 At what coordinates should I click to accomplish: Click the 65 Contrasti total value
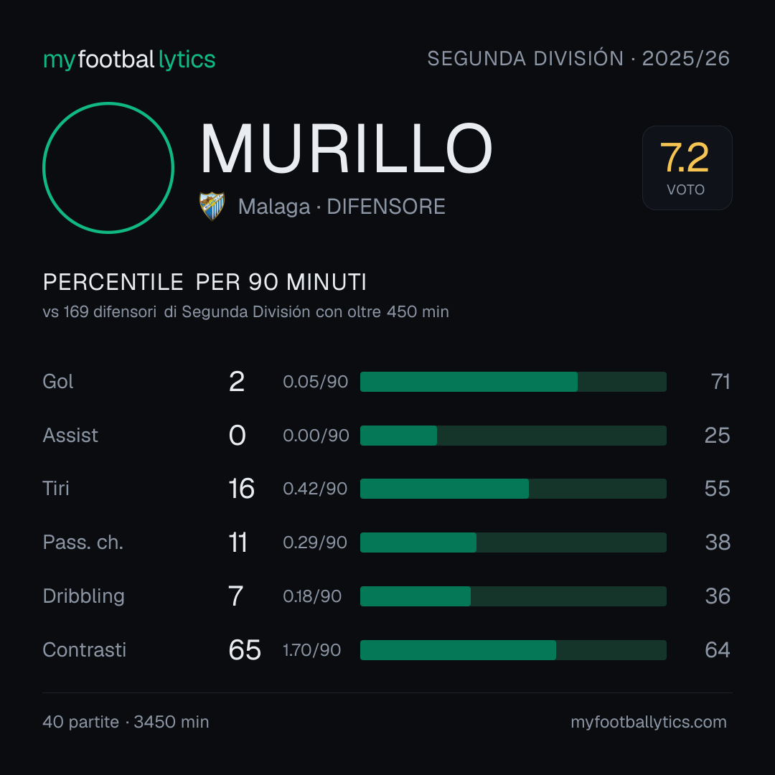point(245,649)
